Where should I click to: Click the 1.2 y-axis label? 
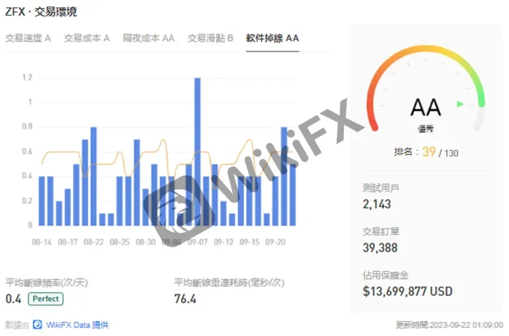click(27, 78)
